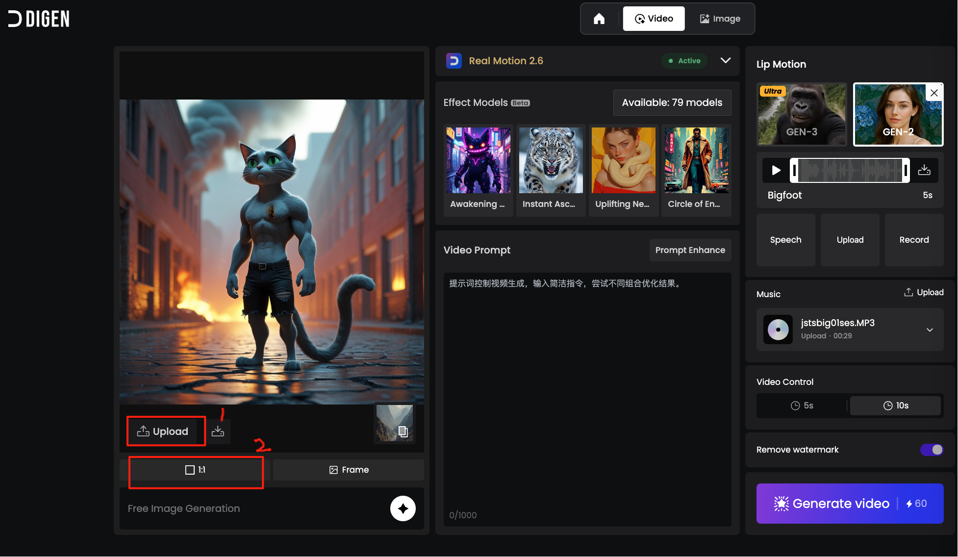Viewport: 958px width, 557px height.
Task: Toggle the Remove watermark switch
Action: 932,450
